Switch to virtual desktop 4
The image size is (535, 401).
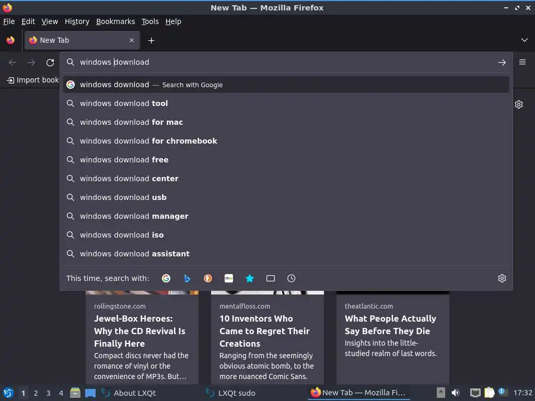(61, 393)
